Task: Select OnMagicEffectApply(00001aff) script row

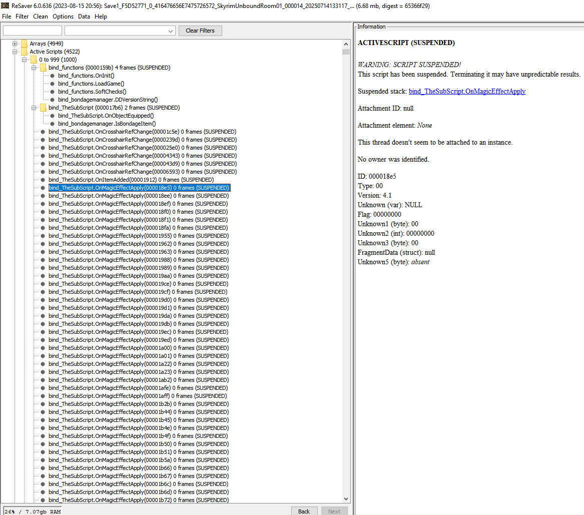Action: 138,396
